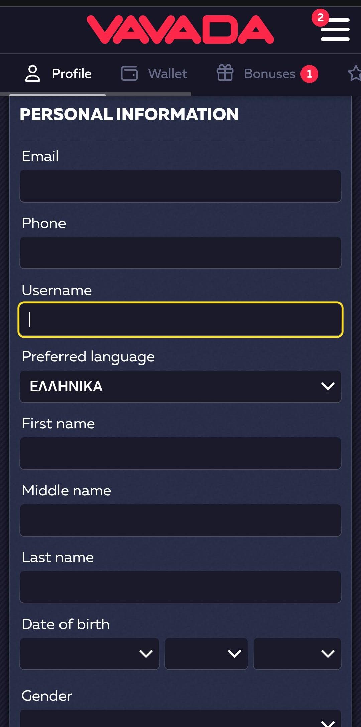Open the first Date of birth dropdown
This screenshot has width=361, height=727.
90,654
